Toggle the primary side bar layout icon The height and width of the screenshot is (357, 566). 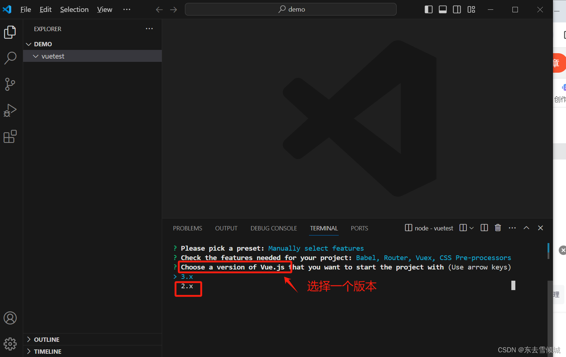pos(428,9)
